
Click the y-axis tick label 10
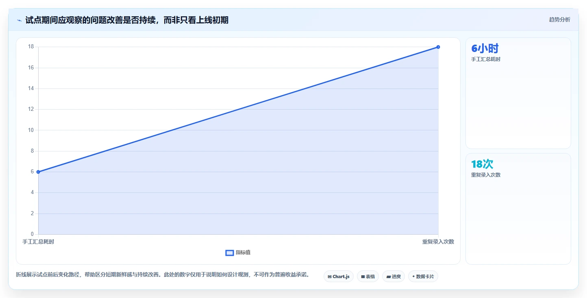point(31,130)
